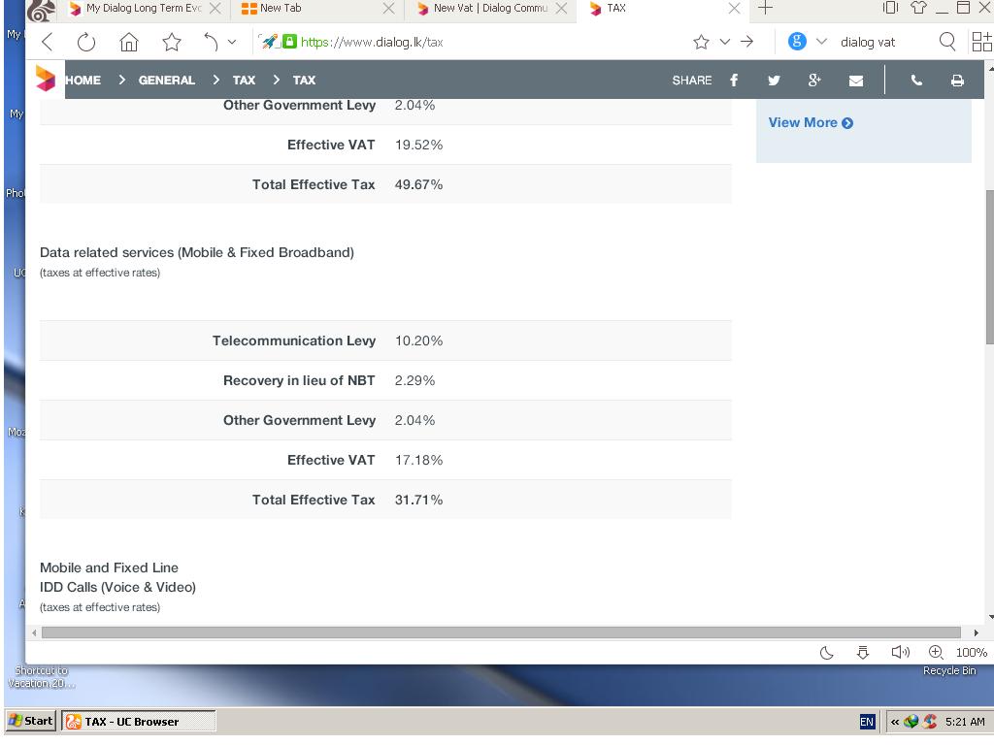Click the UC Browser logo icon
This screenshot has width=994, height=745.
(x=41, y=10)
